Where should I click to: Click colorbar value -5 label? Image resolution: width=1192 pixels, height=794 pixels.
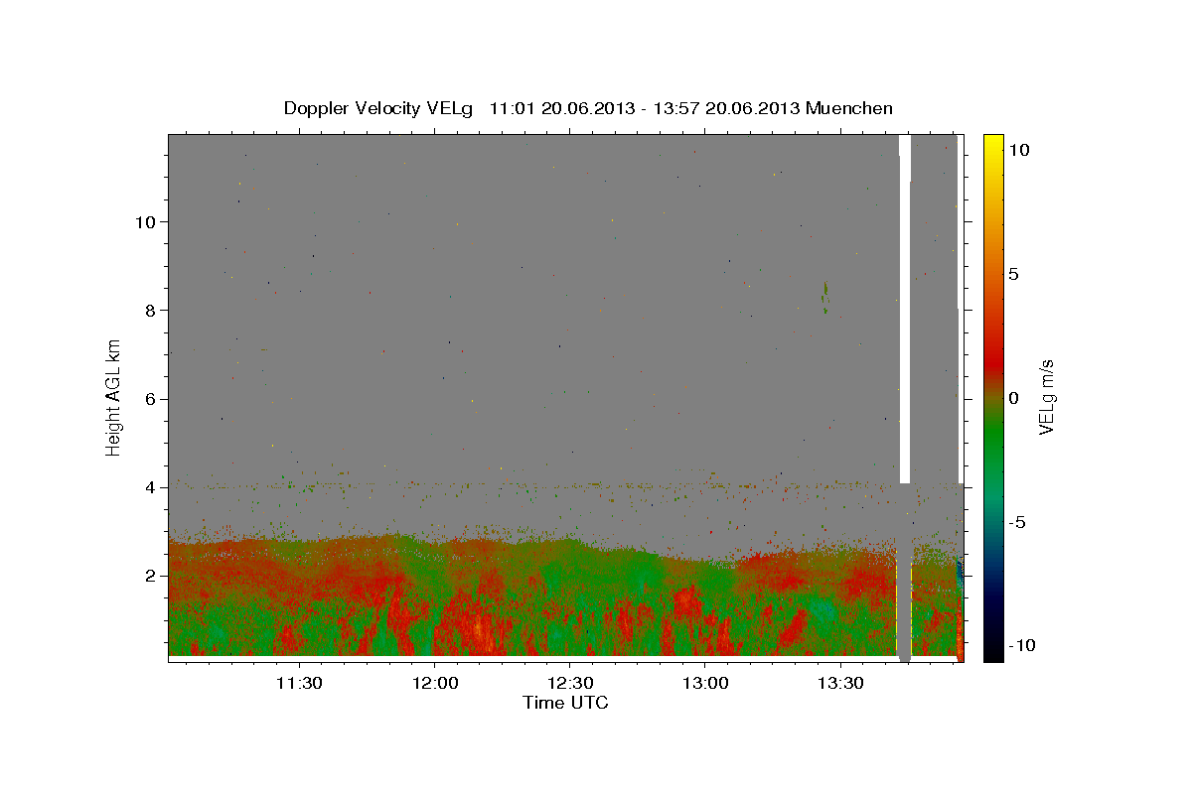(1017, 522)
